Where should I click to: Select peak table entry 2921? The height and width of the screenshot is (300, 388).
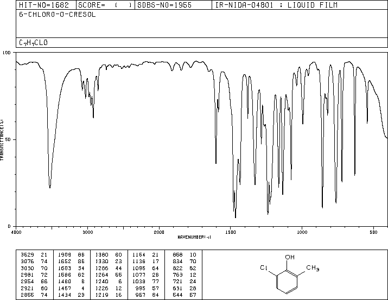click(27, 288)
